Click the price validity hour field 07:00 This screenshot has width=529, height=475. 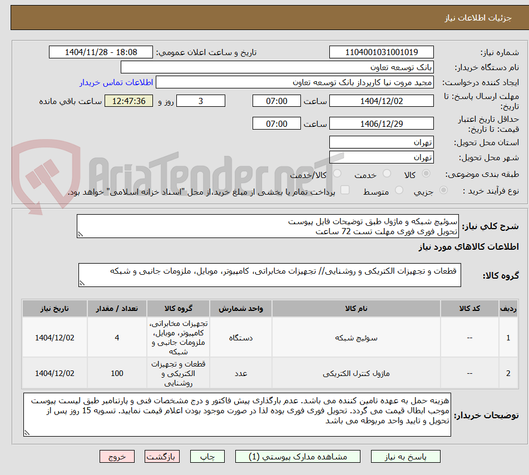click(x=276, y=123)
